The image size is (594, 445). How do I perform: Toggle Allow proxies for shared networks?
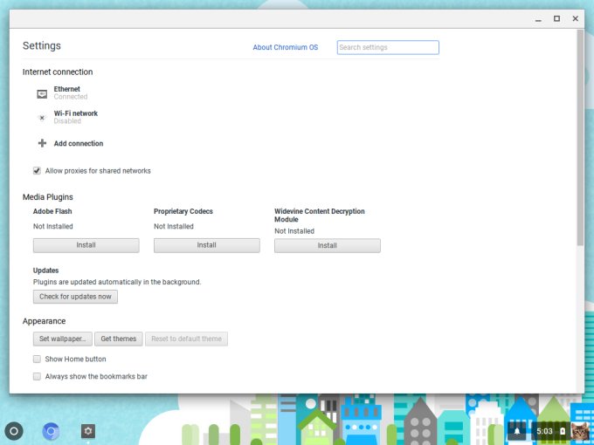click(x=37, y=171)
